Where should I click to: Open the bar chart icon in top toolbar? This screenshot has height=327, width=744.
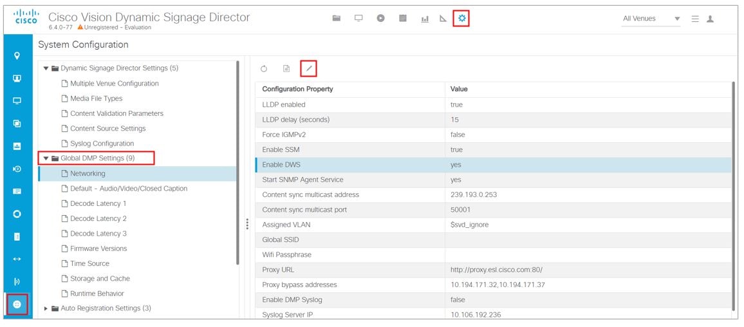[x=425, y=19]
